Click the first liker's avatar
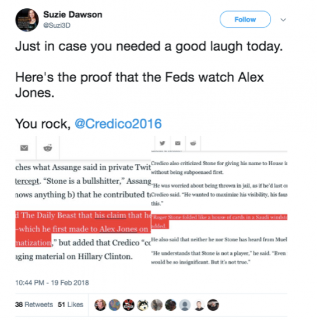317x320 pixels. pos(100,305)
